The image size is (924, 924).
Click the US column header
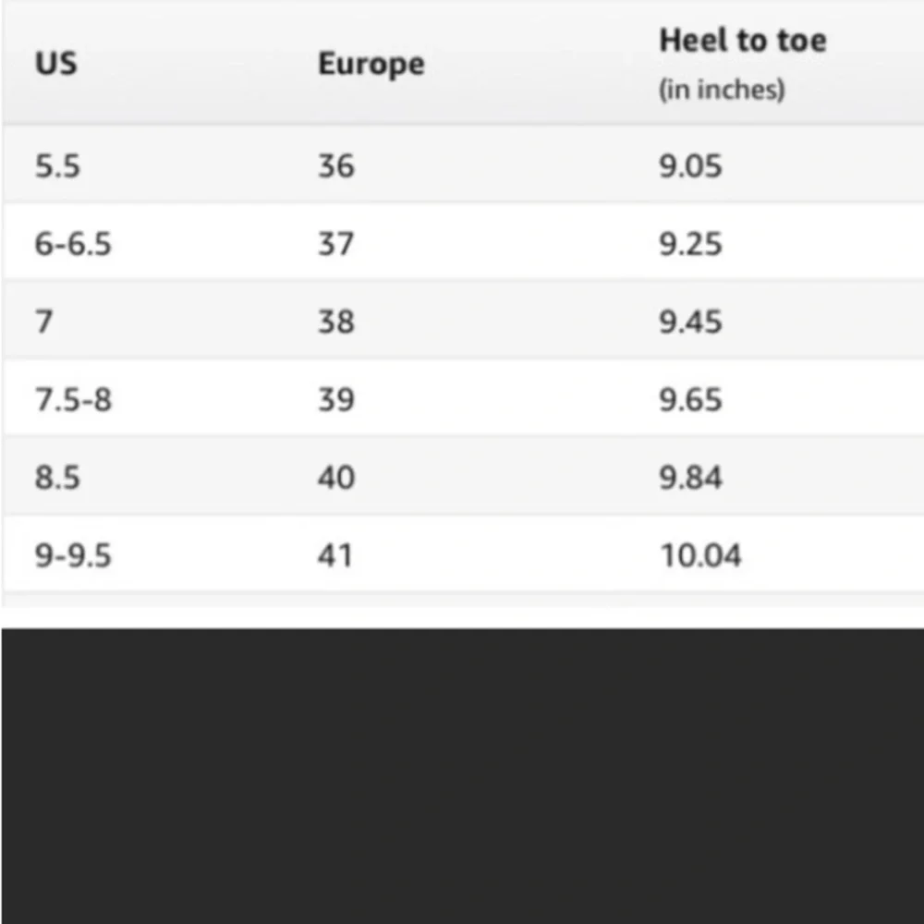tap(56, 63)
